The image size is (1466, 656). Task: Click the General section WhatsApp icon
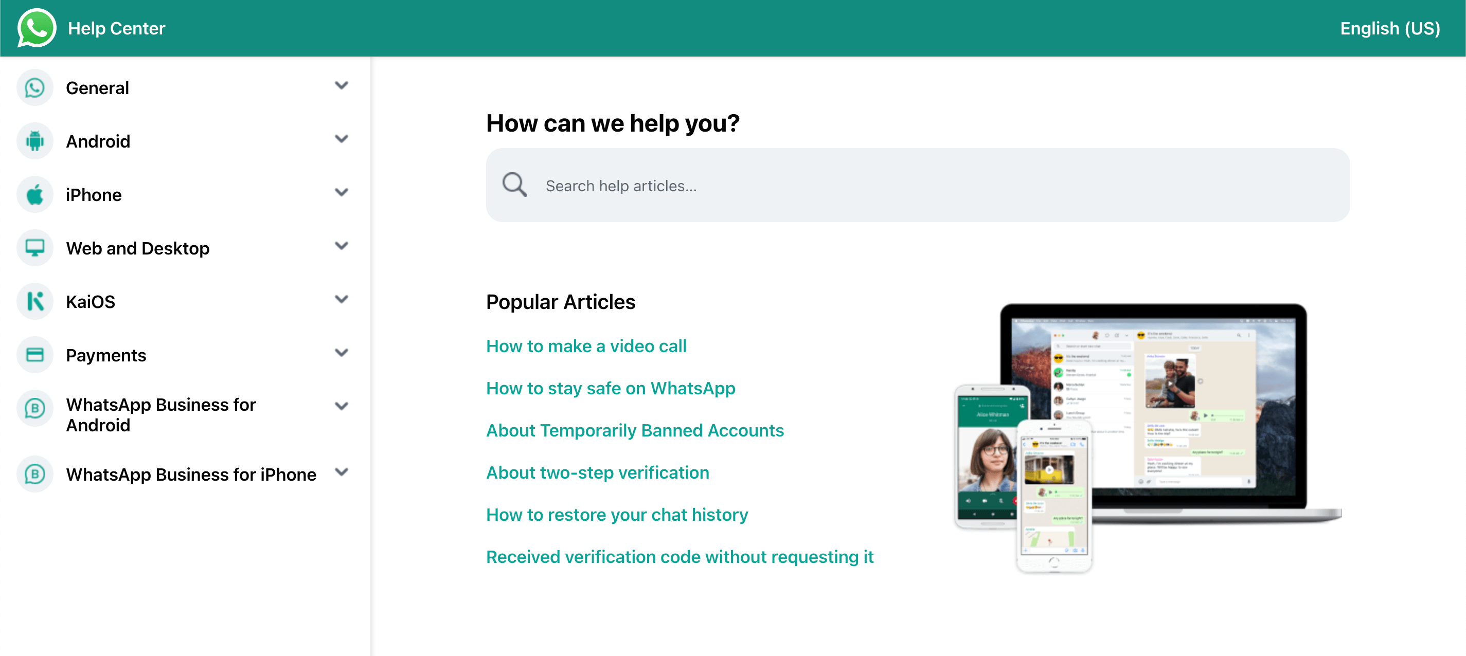pyautogui.click(x=37, y=88)
